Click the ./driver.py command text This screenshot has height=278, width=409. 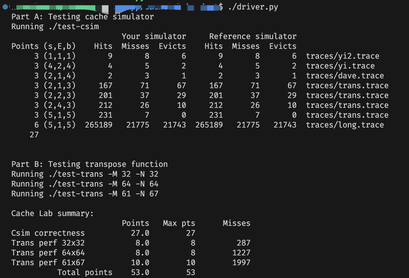(x=253, y=7)
